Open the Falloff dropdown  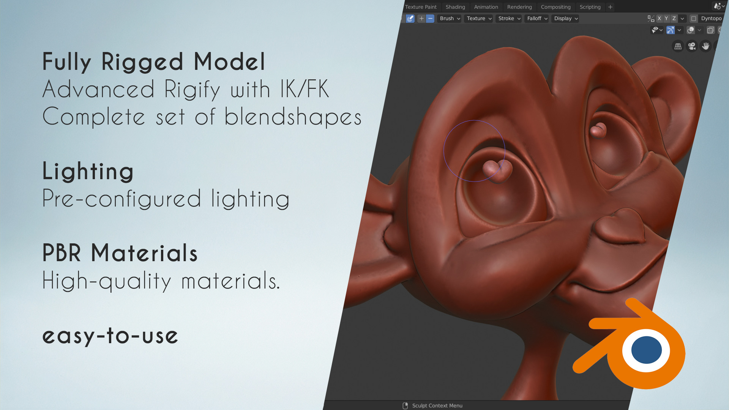tap(537, 19)
